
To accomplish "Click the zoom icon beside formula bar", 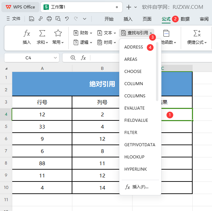I will click(73, 58).
